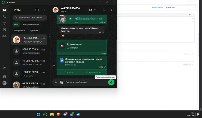Select the 'Аудиозвонок 22 минуты' call entry
Screen dimensions: 202x118
click(82, 46)
